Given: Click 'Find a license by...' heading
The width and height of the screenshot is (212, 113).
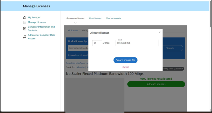Looking at the screenshot, I should [78, 41].
